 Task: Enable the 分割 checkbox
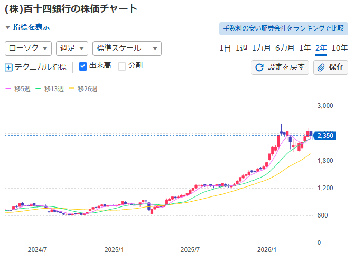click(122, 66)
